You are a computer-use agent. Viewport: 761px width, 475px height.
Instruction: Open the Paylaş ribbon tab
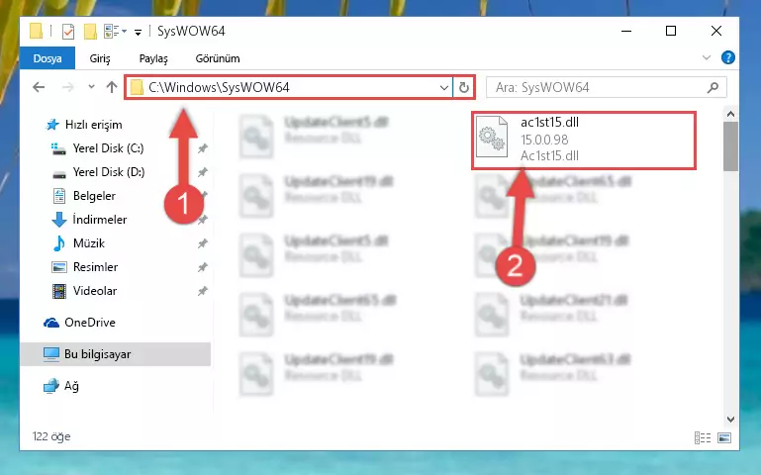click(153, 58)
